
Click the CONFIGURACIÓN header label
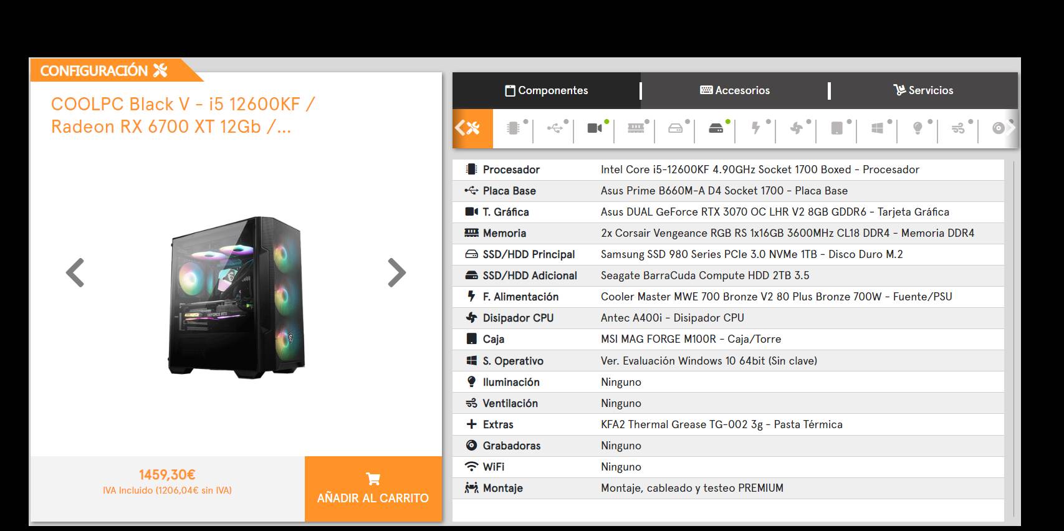point(103,70)
